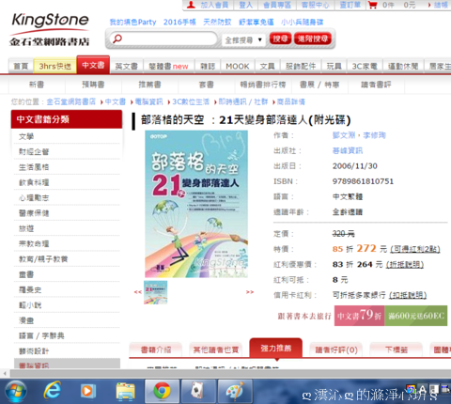The width and height of the screenshot is (451, 404).
Task: Open the 3hrs快送 tab
Action: pyautogui.click(x=54, y=66)
